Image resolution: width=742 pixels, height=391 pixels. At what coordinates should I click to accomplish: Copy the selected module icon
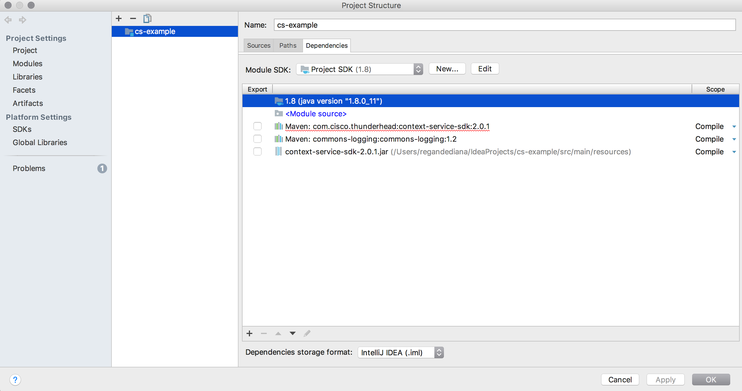(x=147, y=19)
